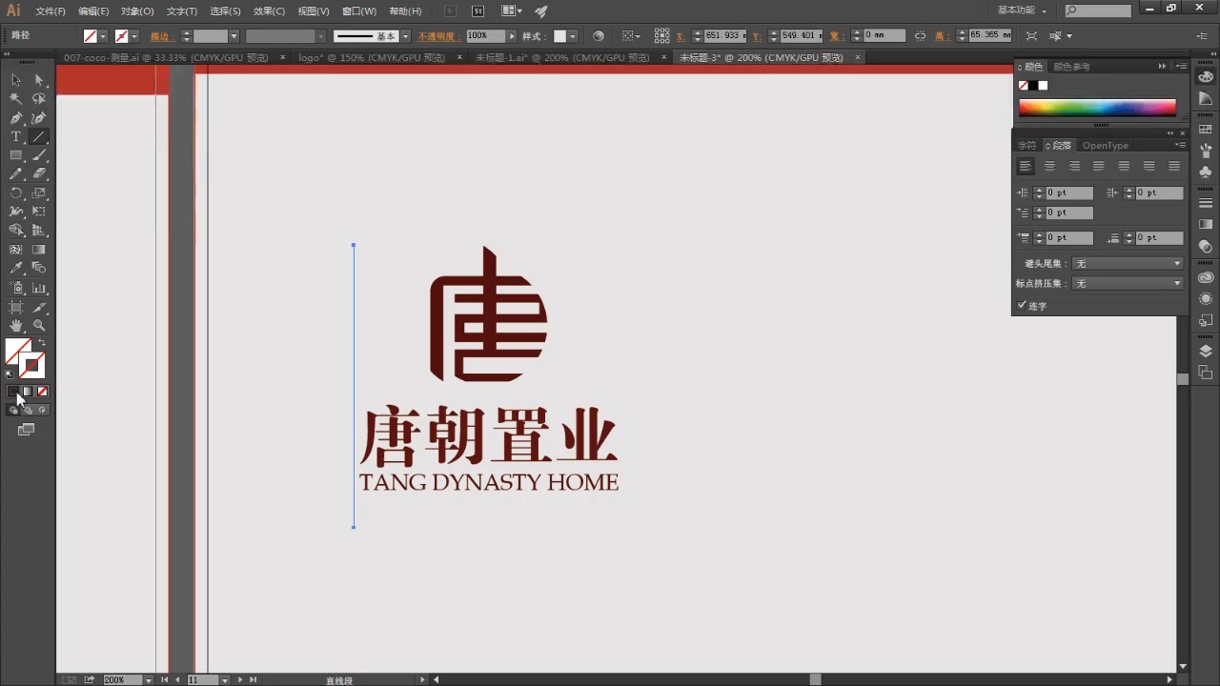Swap fill and stroke colors
The image size is (1220, 686).
(x=41, y=343)
